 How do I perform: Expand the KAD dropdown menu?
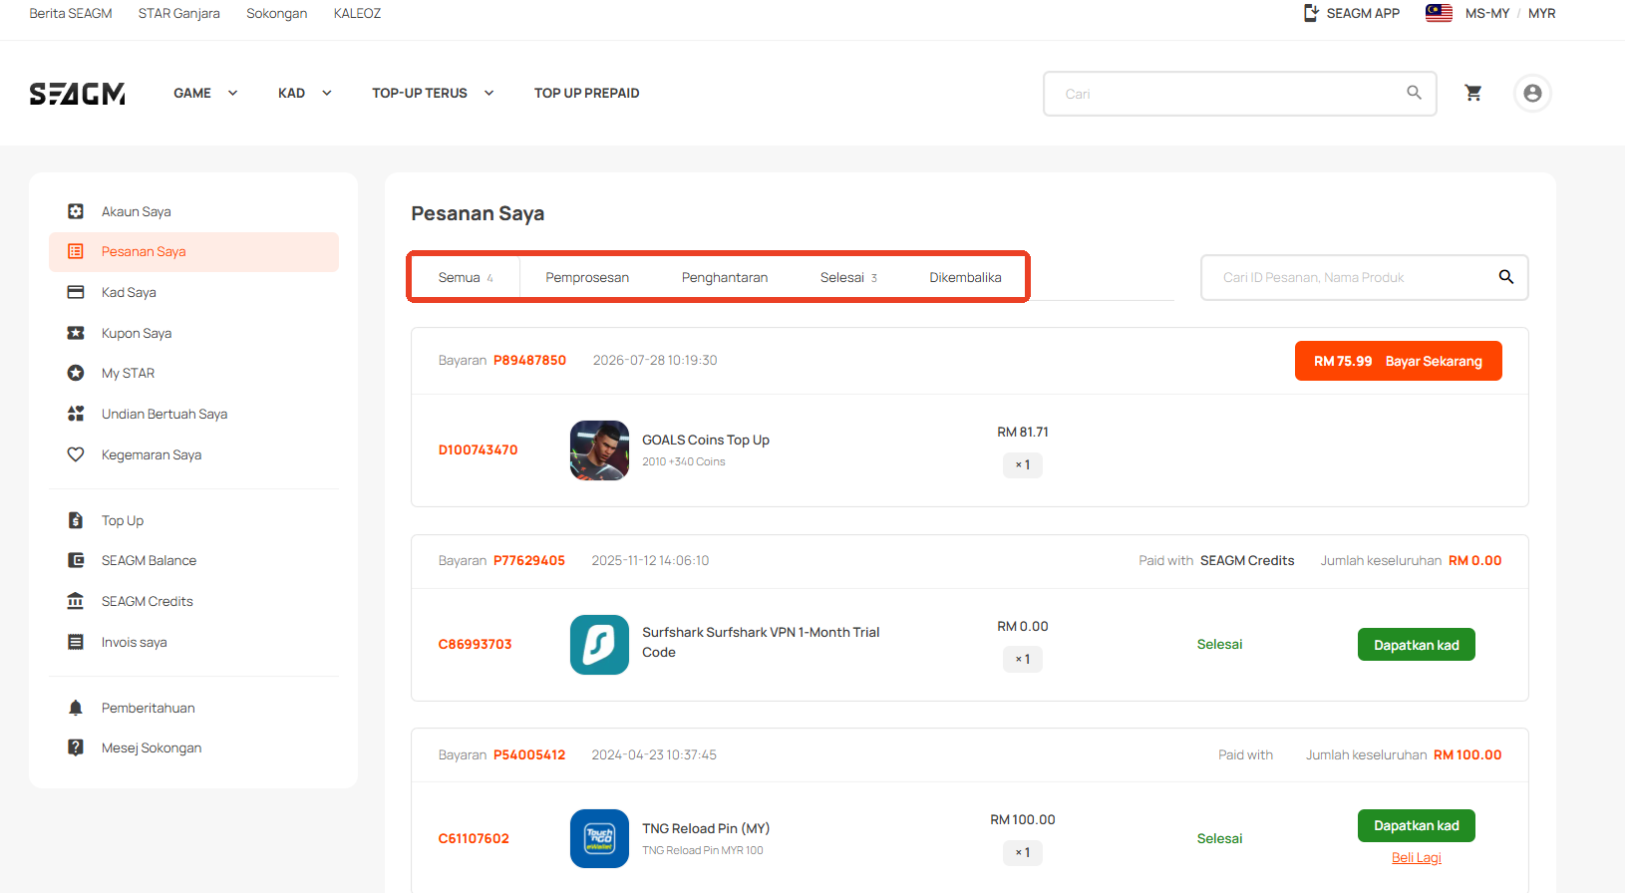[x=305, y=93]
